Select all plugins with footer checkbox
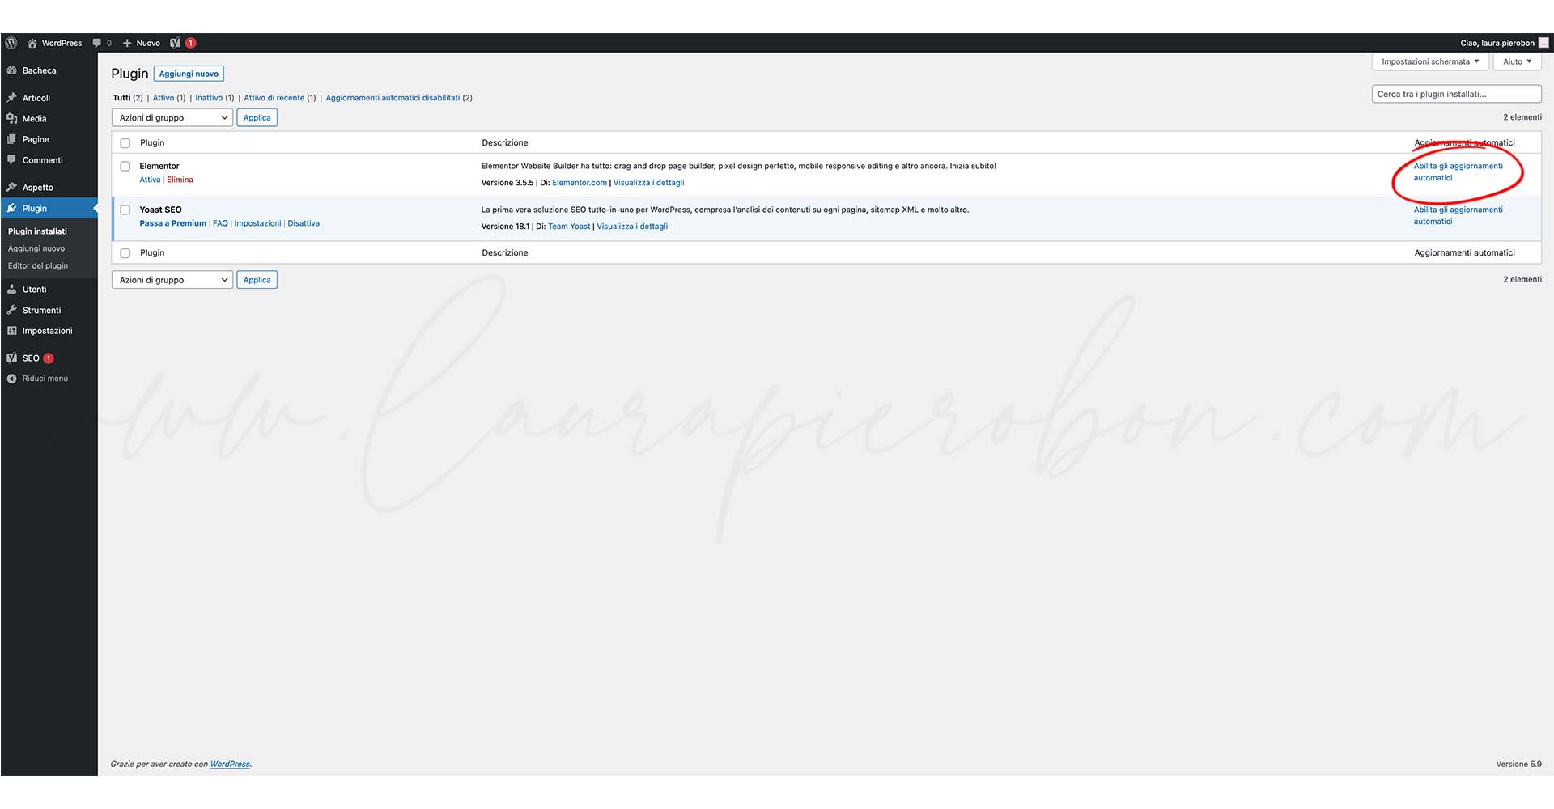This screenshot has height=809, width=1554. coord(125,253)
